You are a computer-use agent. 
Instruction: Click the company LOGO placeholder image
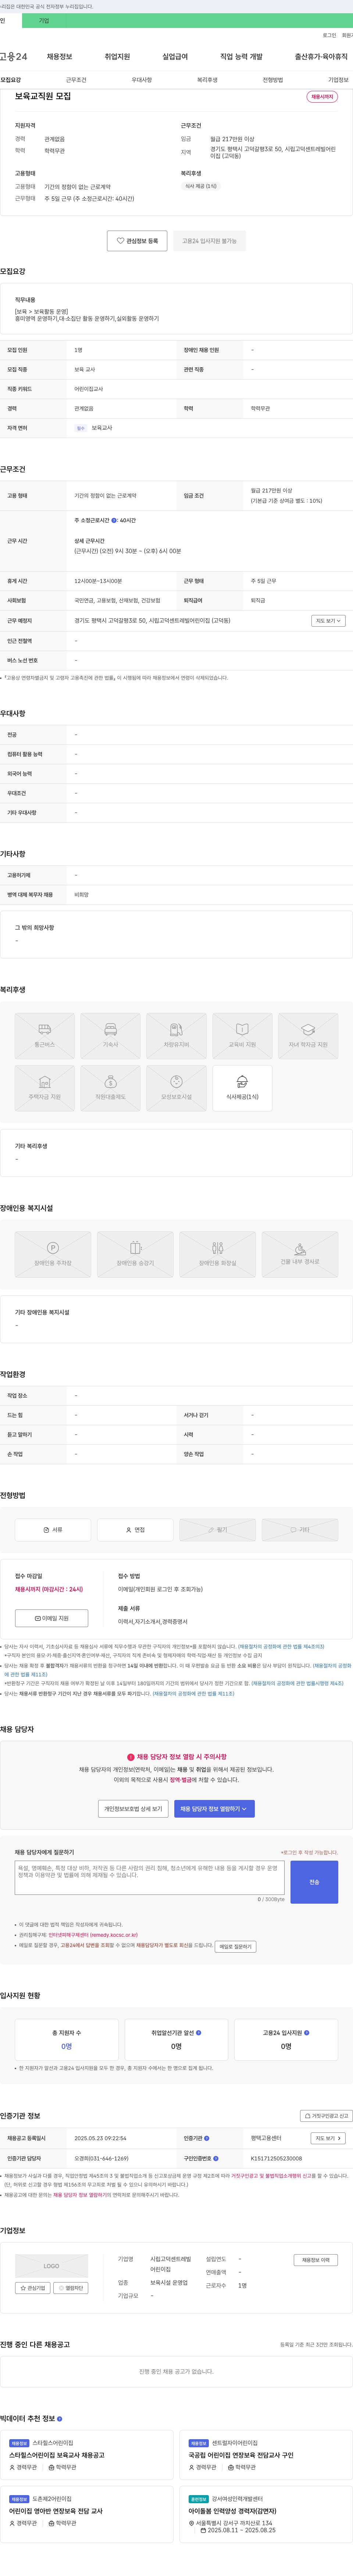[51, 2266]
